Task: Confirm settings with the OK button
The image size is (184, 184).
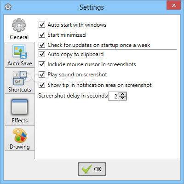Action: click(92, 169)
